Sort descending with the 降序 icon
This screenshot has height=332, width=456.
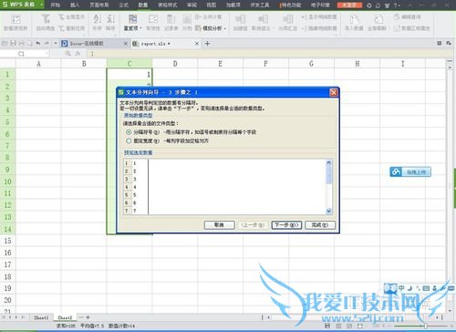click(x=110, y=19)
